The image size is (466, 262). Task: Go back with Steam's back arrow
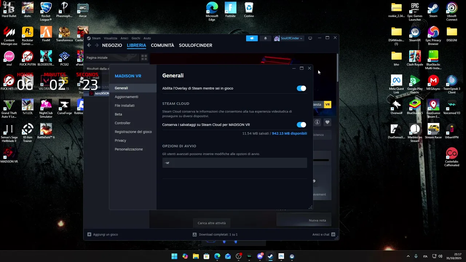(x=89, y=45)
